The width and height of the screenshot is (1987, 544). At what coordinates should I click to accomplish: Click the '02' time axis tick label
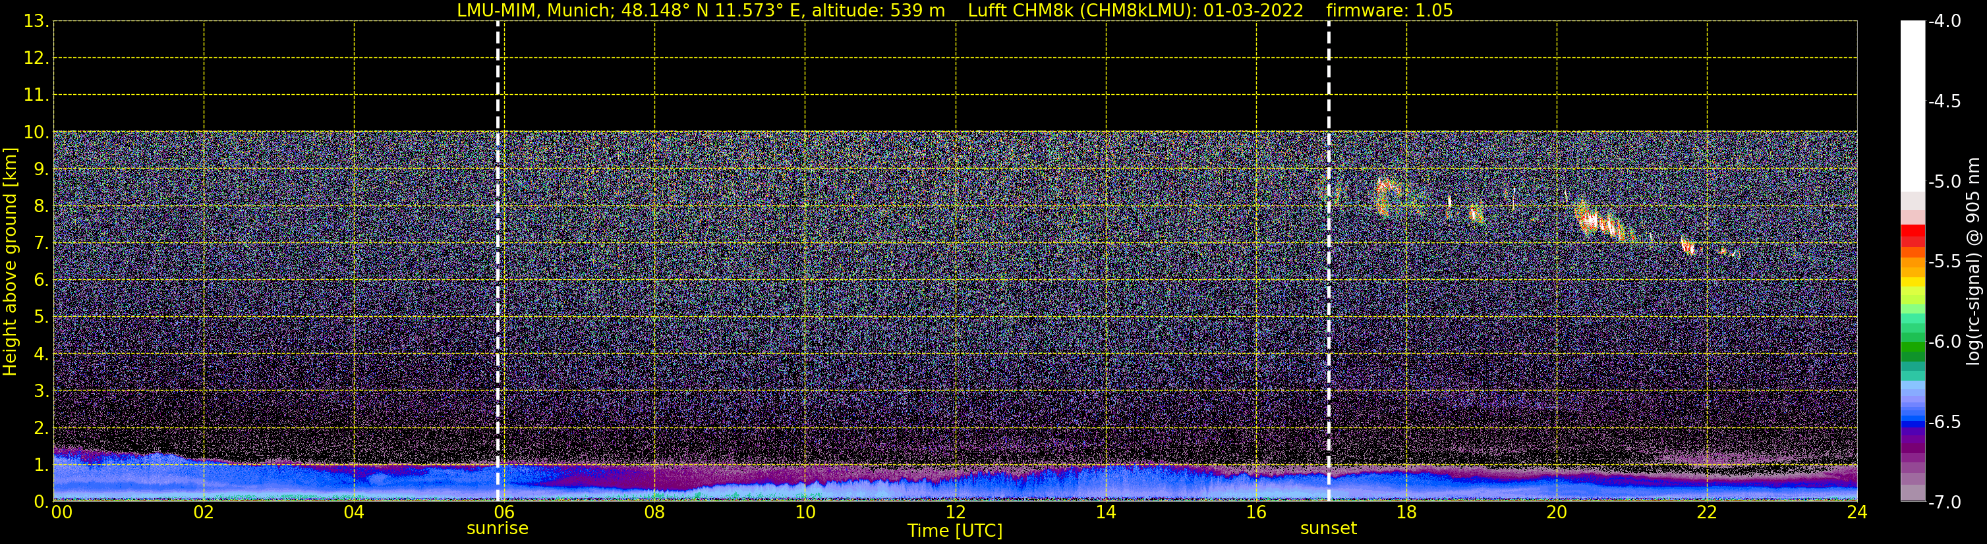[204, 512]
